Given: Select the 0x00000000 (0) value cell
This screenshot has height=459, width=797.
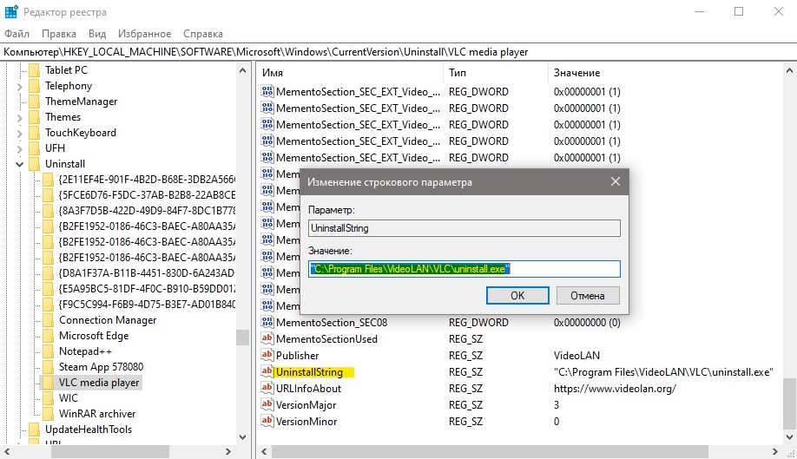Looking at the screenshot, I should pos(587,323).
